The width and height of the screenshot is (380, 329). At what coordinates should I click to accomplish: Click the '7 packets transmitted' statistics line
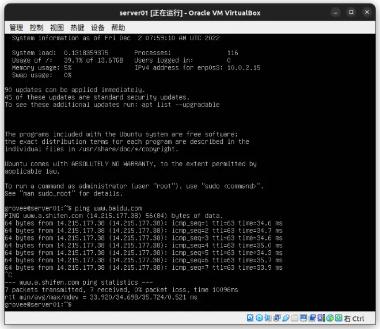coord(121,290)
